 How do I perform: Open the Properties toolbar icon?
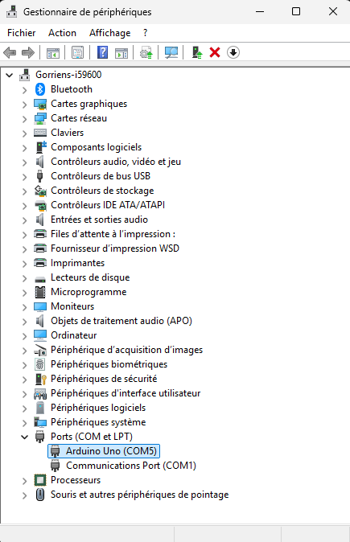(x=78, y=52)
